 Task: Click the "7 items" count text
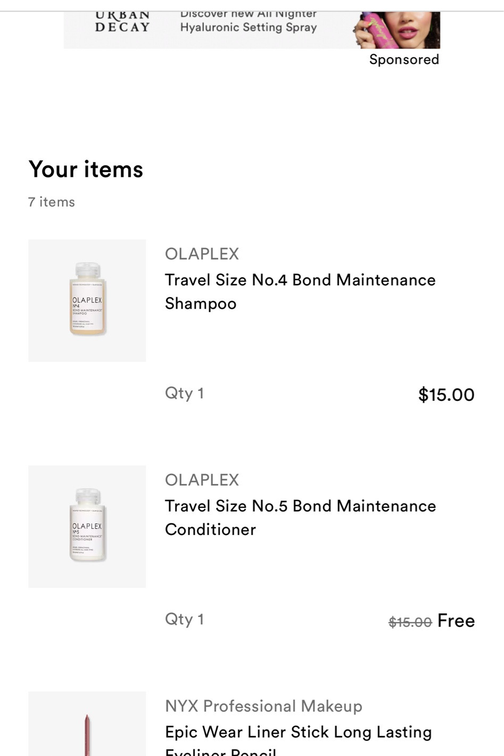coord(51,202)
